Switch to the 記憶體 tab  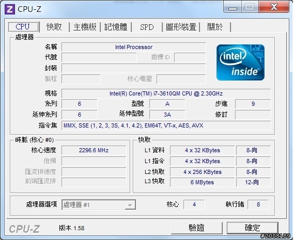click(116, 27)
